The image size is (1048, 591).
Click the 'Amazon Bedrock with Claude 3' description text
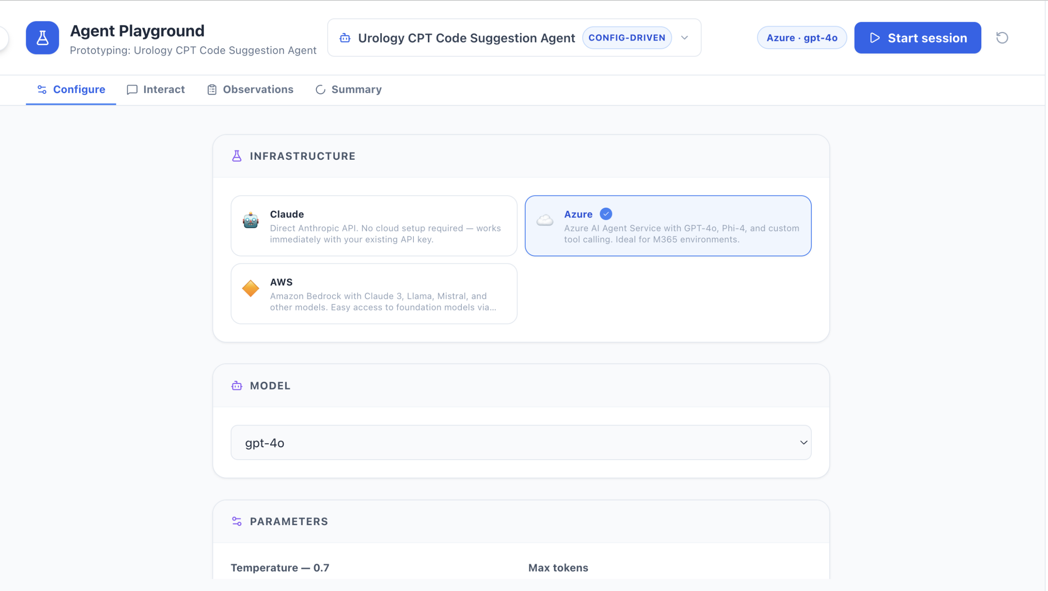click(383, 302)
